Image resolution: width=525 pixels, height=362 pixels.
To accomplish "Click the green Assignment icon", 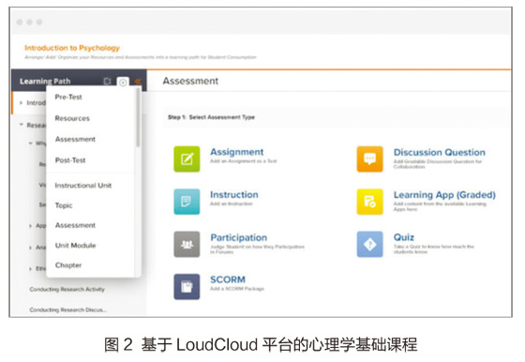I will [187, 158].
